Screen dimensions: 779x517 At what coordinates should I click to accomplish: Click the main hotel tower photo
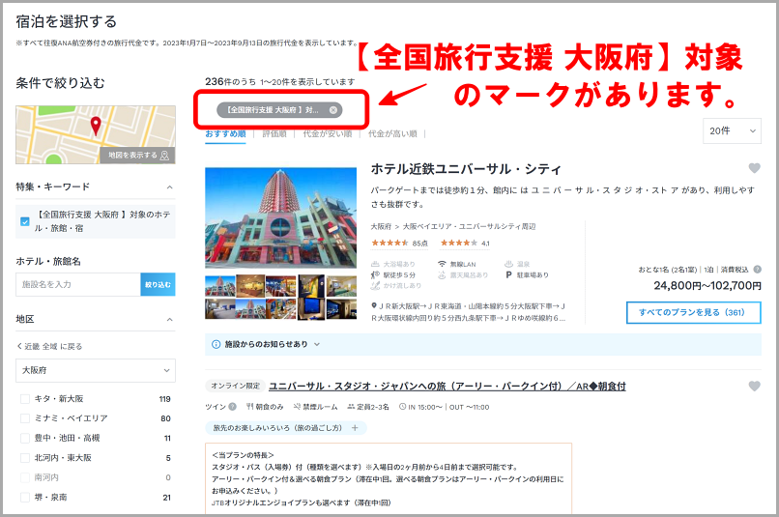click(280, 218)
